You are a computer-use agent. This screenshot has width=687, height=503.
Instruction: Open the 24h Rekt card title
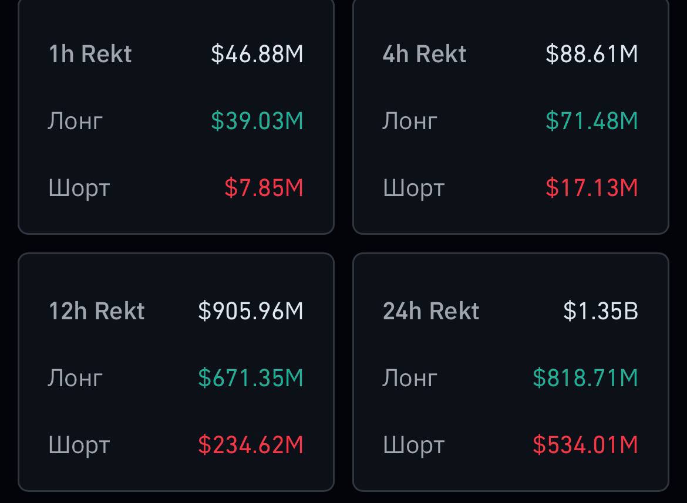point(431,311)
